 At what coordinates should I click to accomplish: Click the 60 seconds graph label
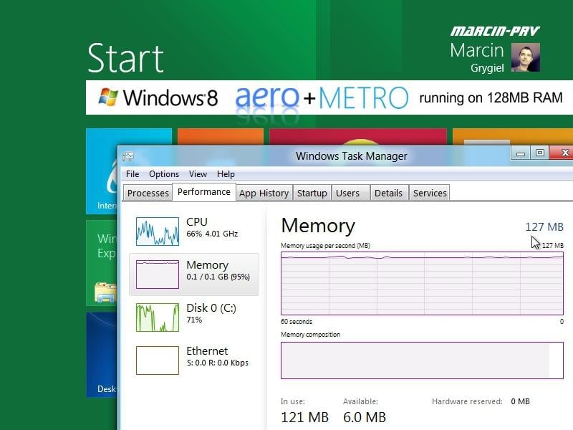(297, 322)
